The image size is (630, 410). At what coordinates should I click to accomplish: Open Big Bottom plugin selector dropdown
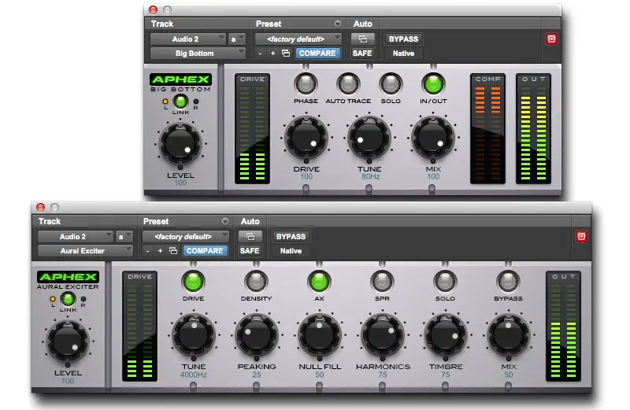coord(198,53)
